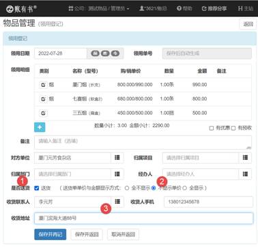Edit the 厦门烟 detail row via its icon
The width and height of the screenshot is (258, 247).
coord(43,85)
